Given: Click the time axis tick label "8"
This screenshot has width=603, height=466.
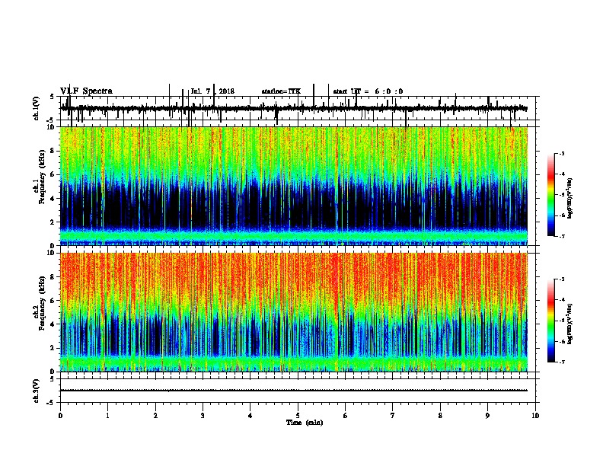Looking at the screenshot, I should (x=440, y=416).
